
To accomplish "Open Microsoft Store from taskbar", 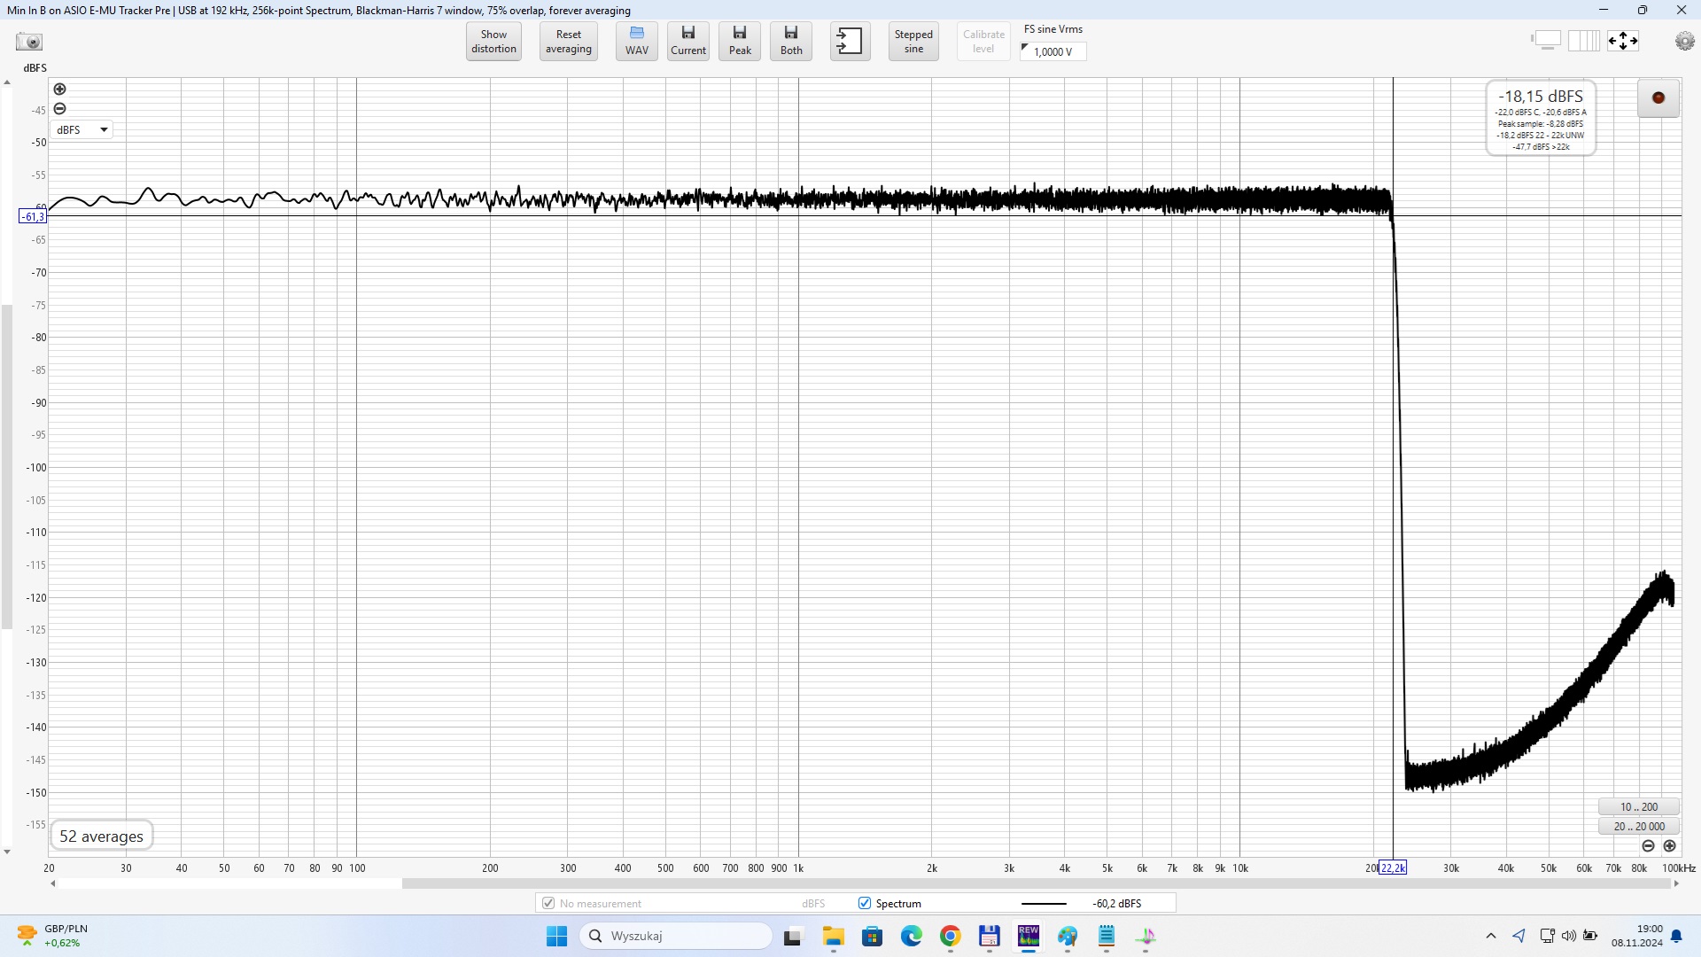I will tap(872, 936).
